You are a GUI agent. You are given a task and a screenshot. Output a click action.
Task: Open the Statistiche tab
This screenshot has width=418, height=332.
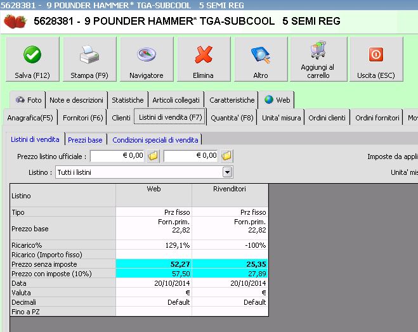[x=127, y=100]
